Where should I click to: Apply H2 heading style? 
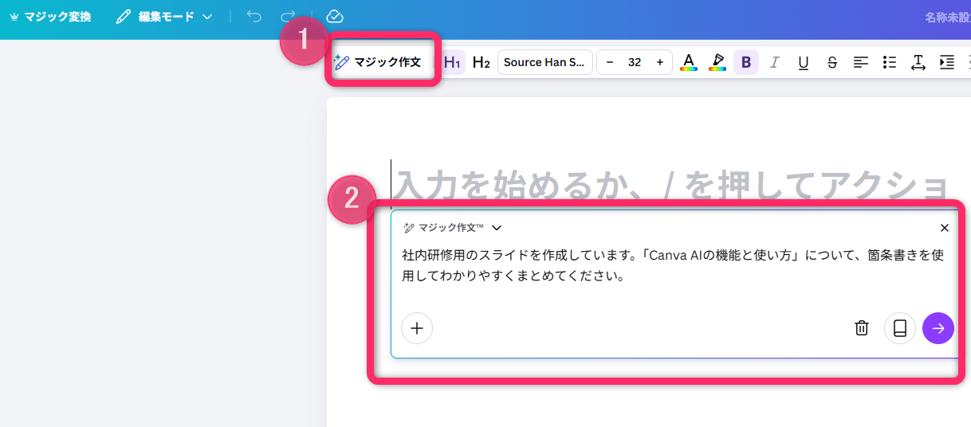tap(481, 62)
